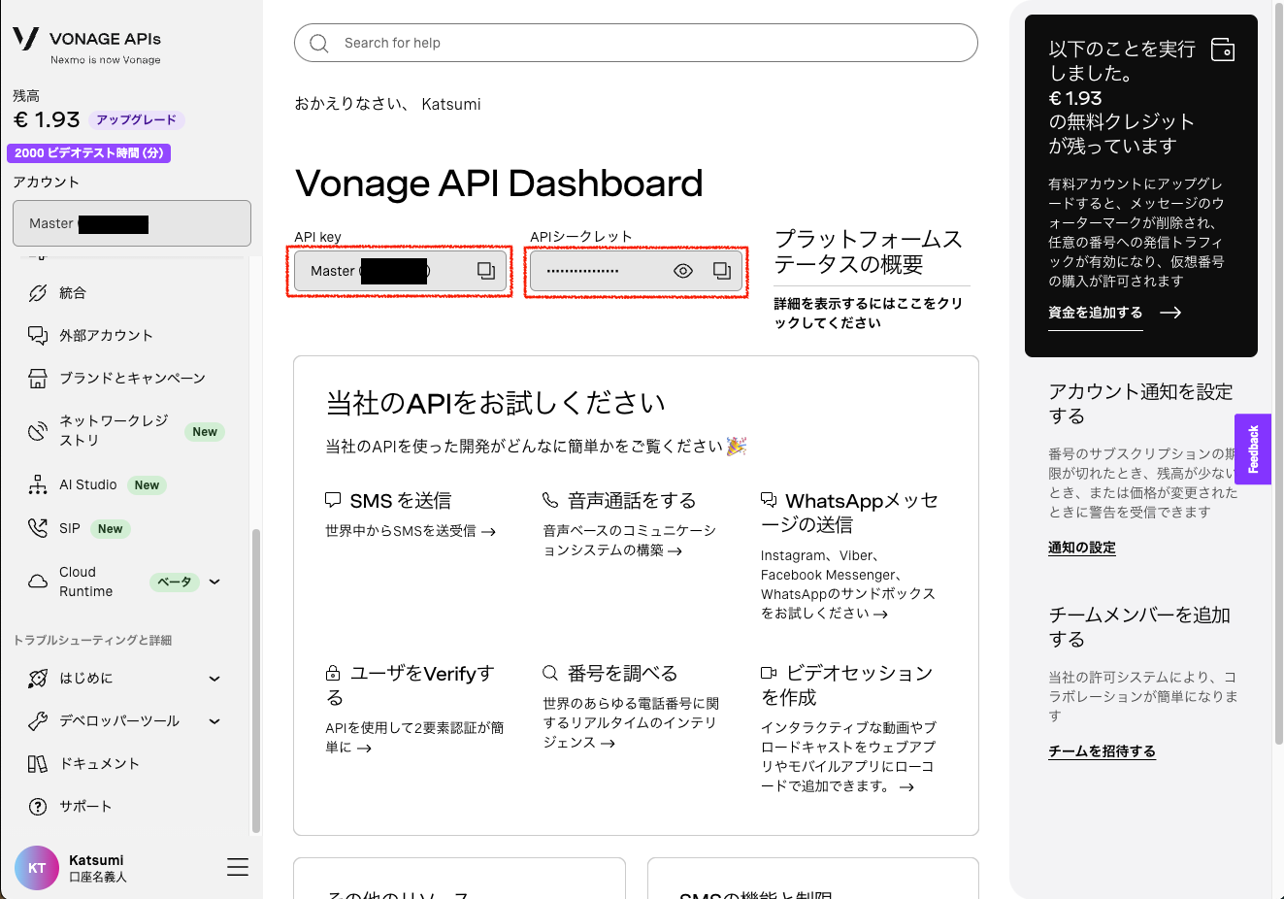Viewport: 1284px width, 899px height.
Task: Open the hamburger menu beside Katsumi
Action: click(238, 867)
